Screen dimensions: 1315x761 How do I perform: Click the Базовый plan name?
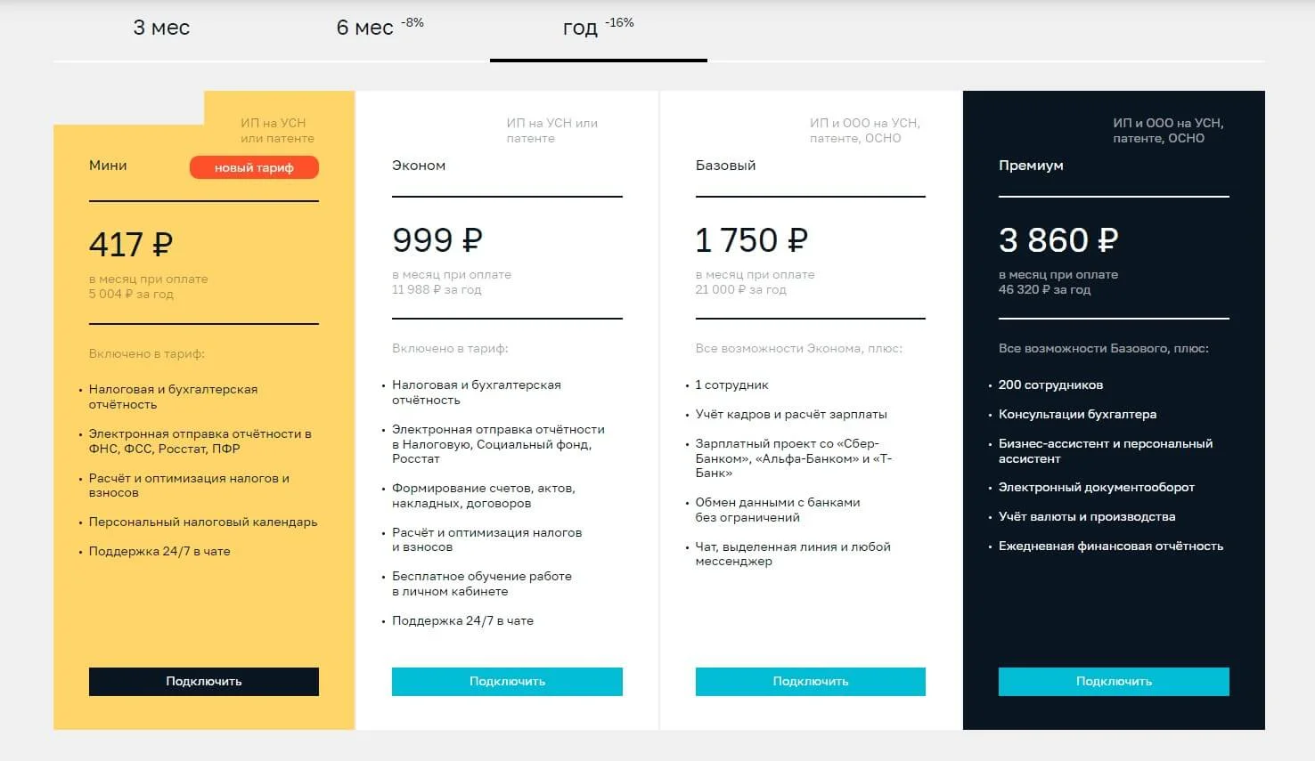click(725, 166)
